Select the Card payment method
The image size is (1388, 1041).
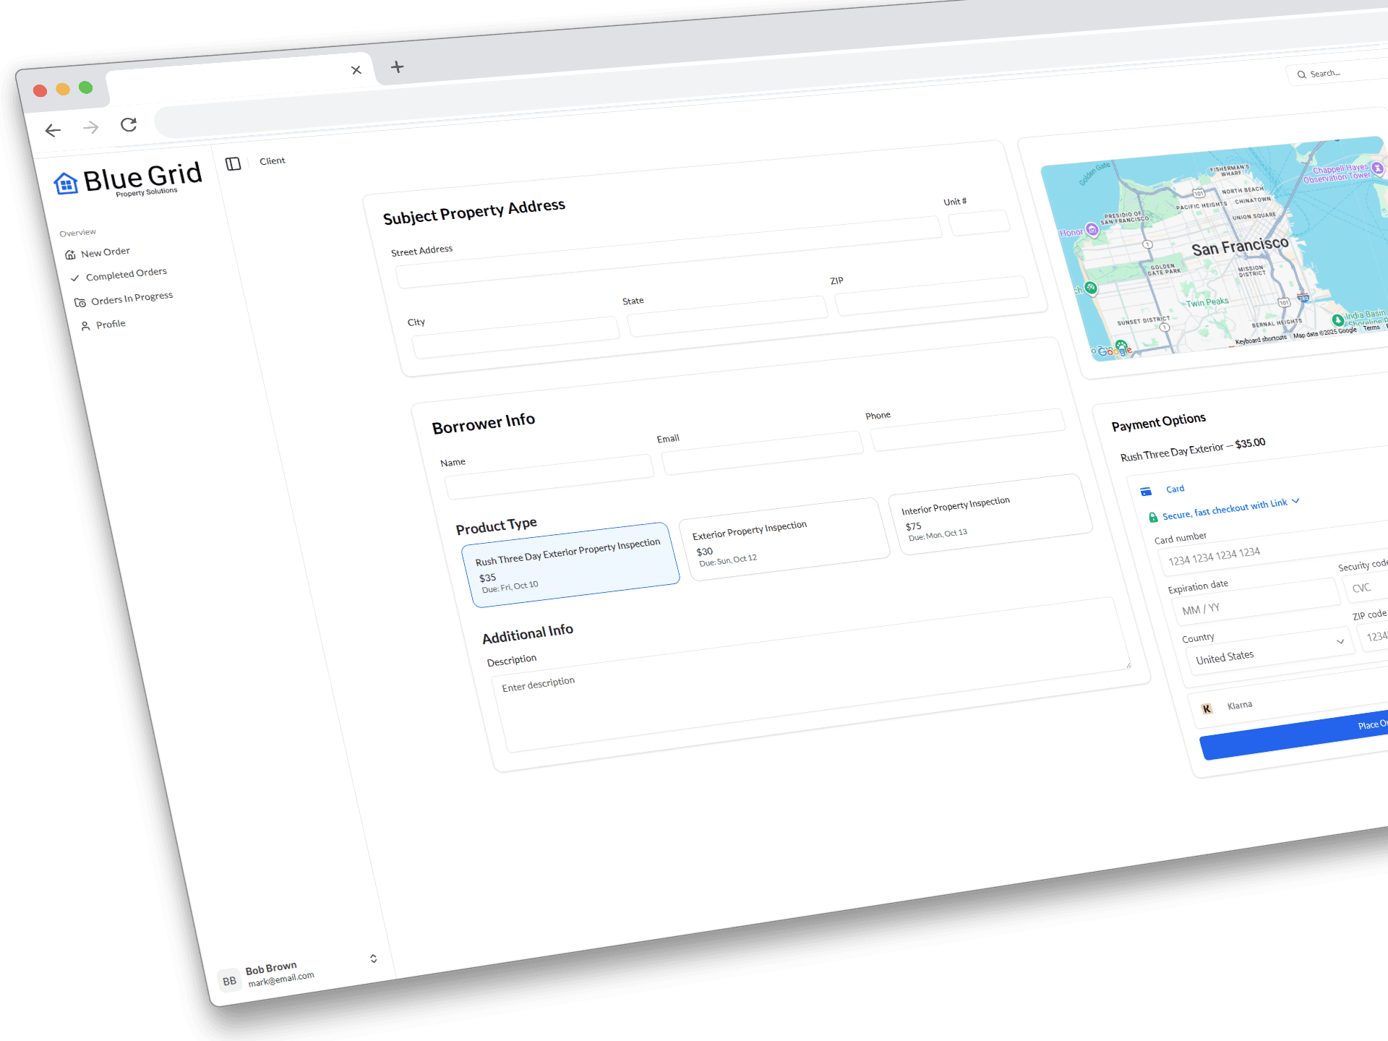pos(1175,489)
